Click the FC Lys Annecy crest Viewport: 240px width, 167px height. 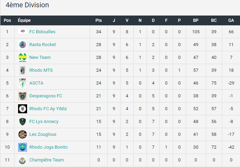pos(23,122)
